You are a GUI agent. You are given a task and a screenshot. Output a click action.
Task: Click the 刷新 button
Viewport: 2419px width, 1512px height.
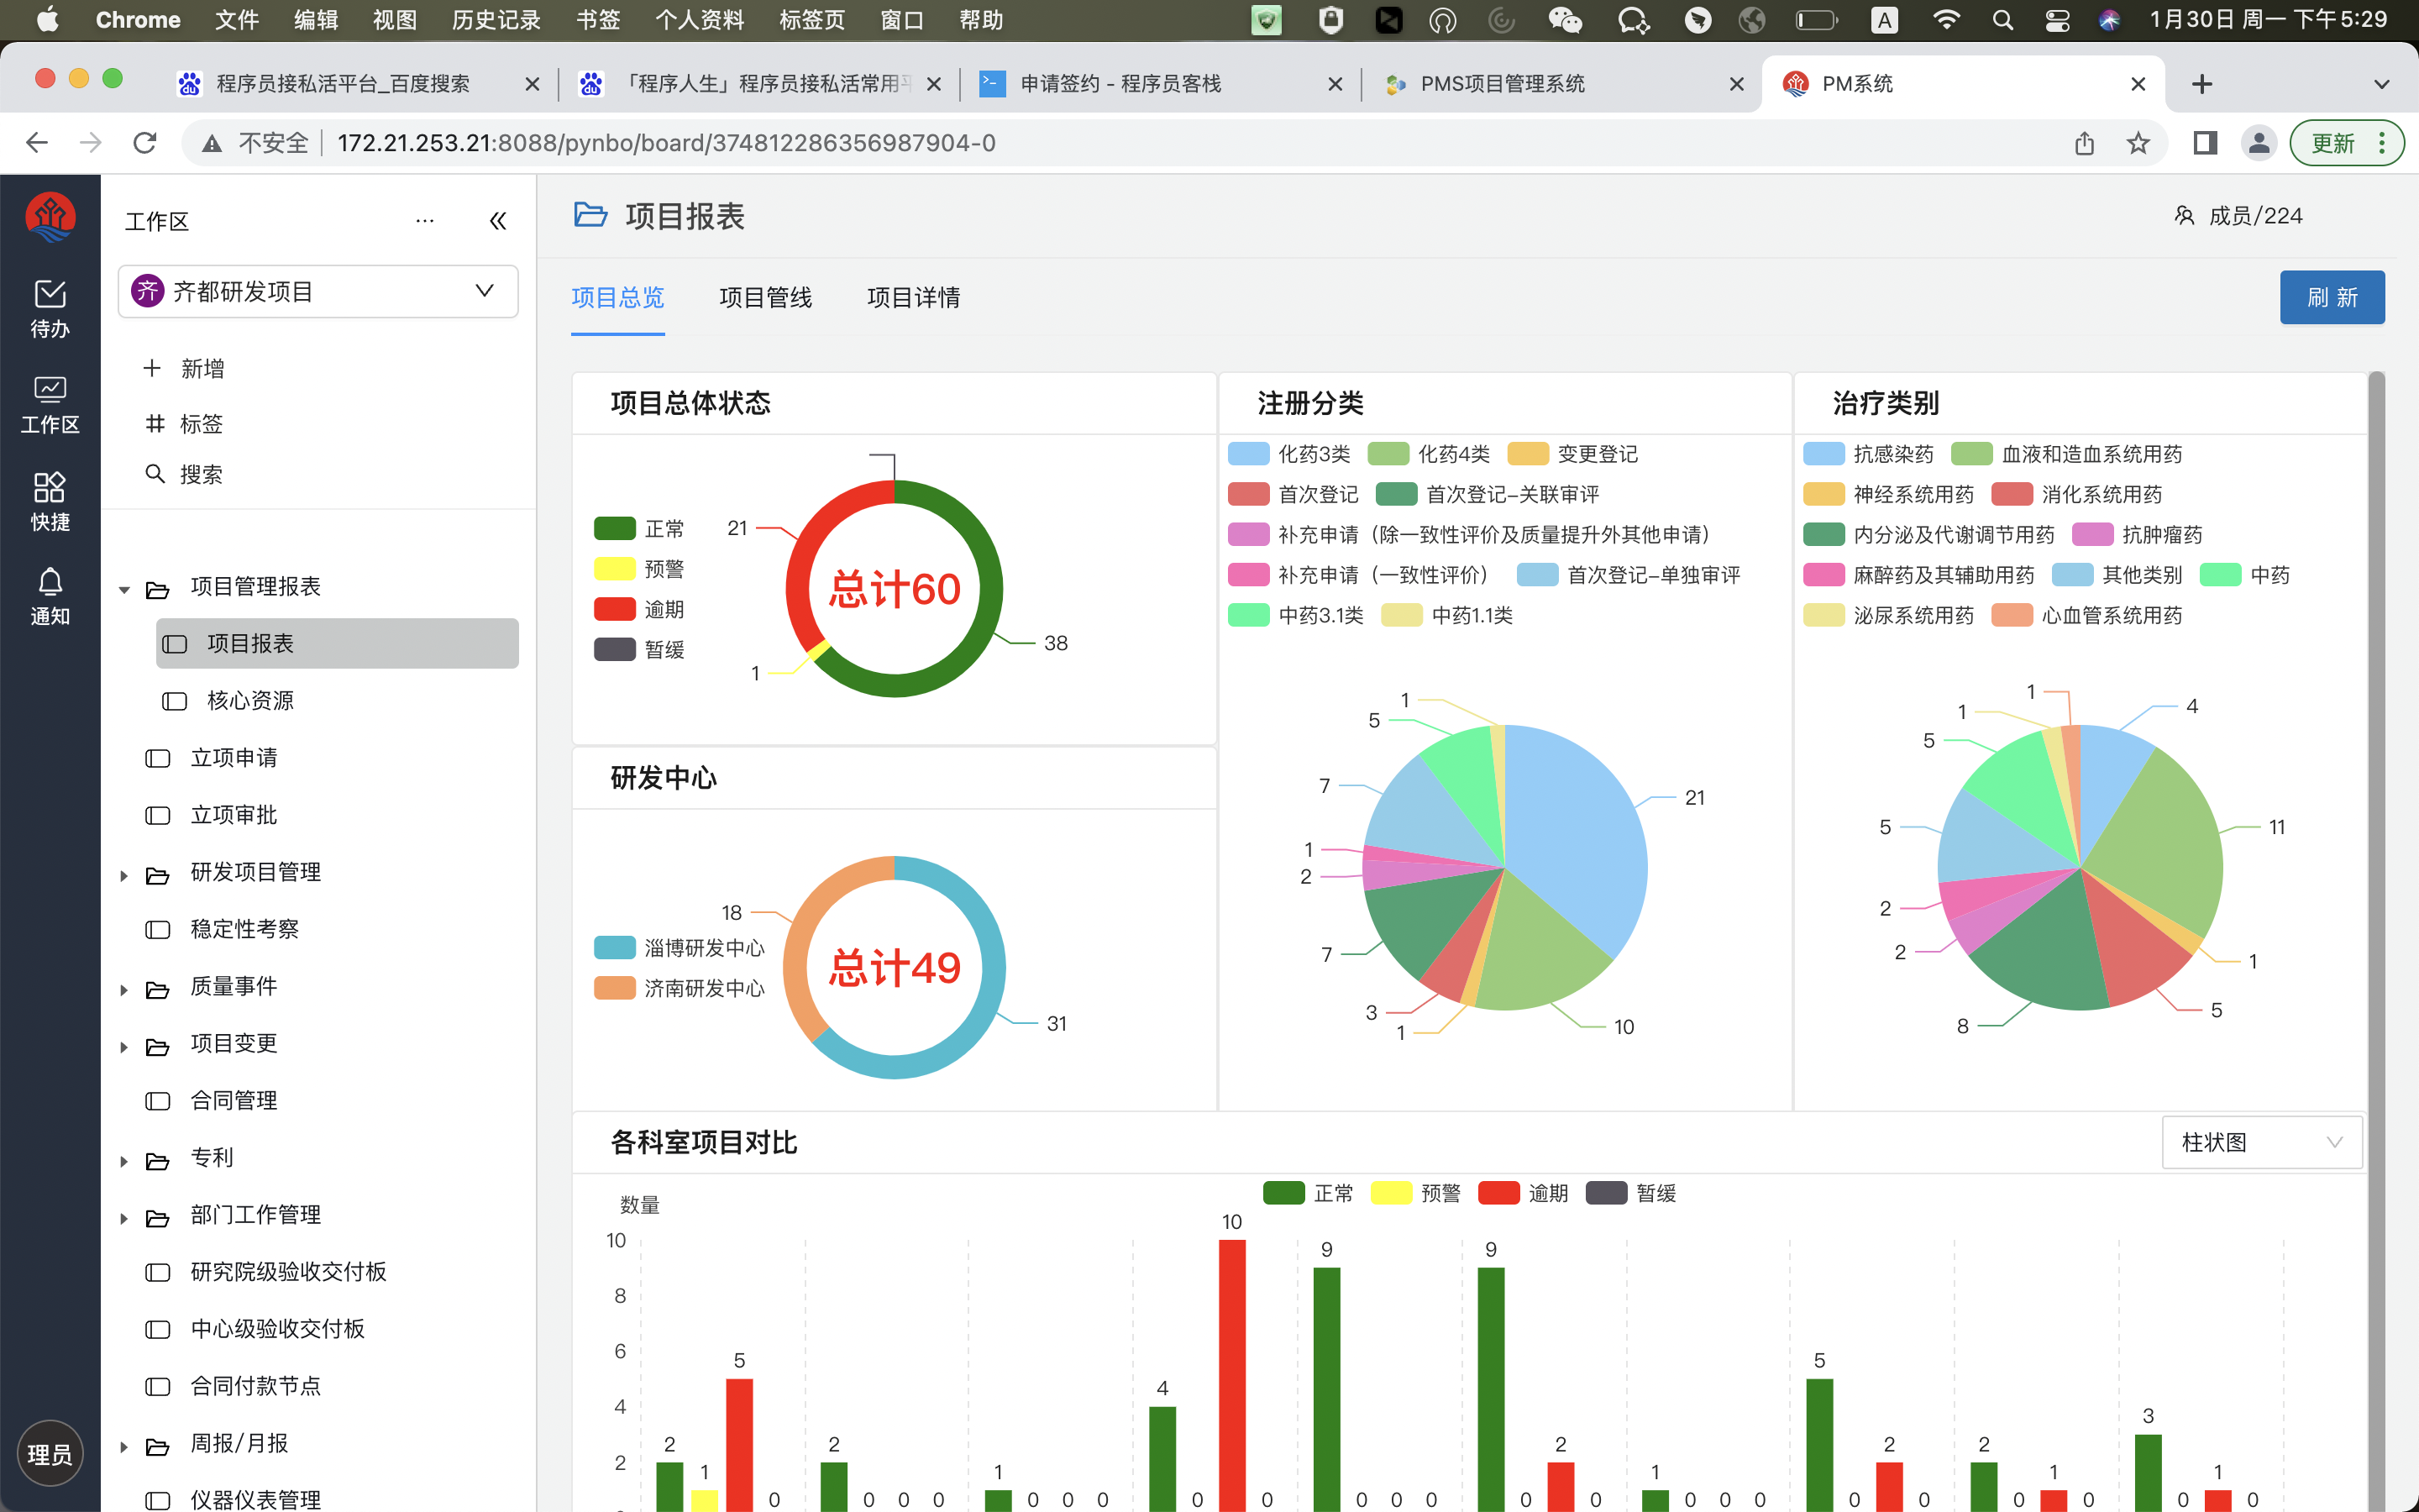tap(2332, 297)
